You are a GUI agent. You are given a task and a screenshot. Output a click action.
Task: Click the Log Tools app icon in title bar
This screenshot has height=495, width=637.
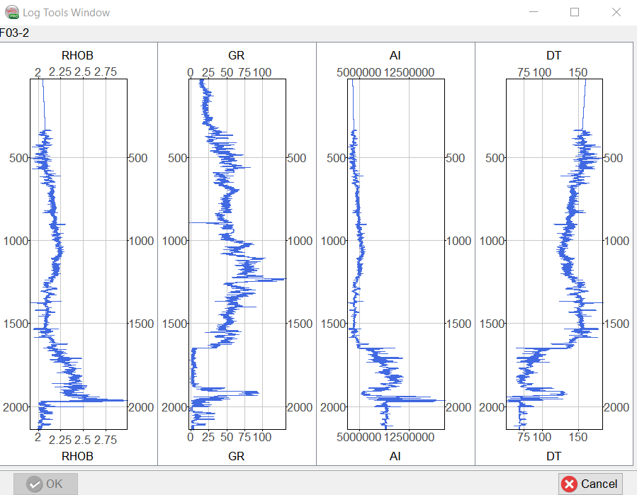tap(12, 12)
